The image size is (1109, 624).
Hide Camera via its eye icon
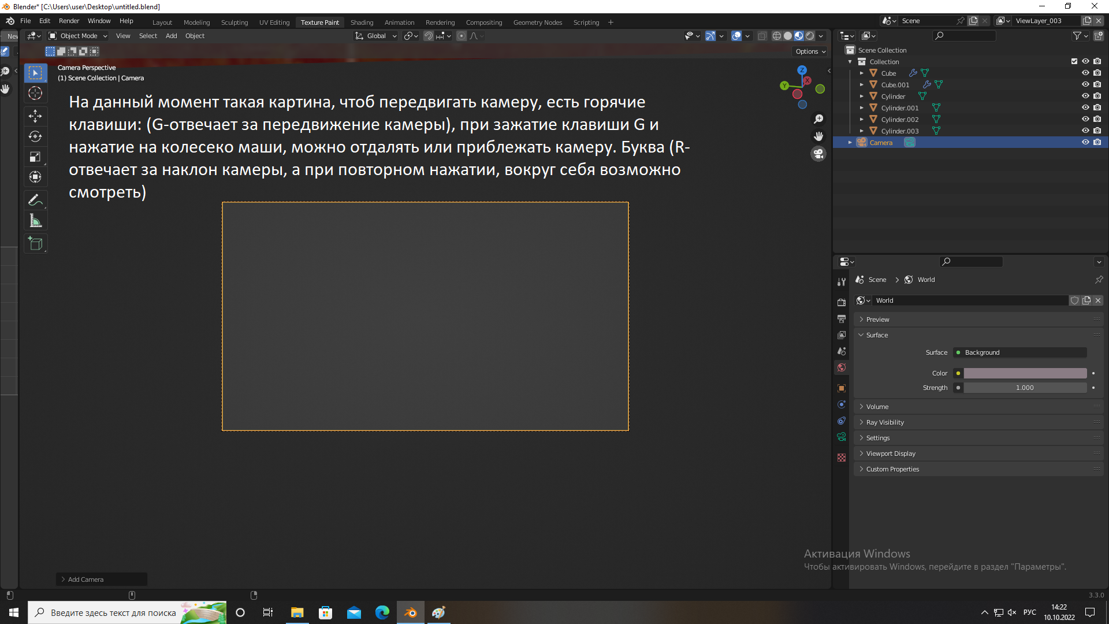(1085, 142)
